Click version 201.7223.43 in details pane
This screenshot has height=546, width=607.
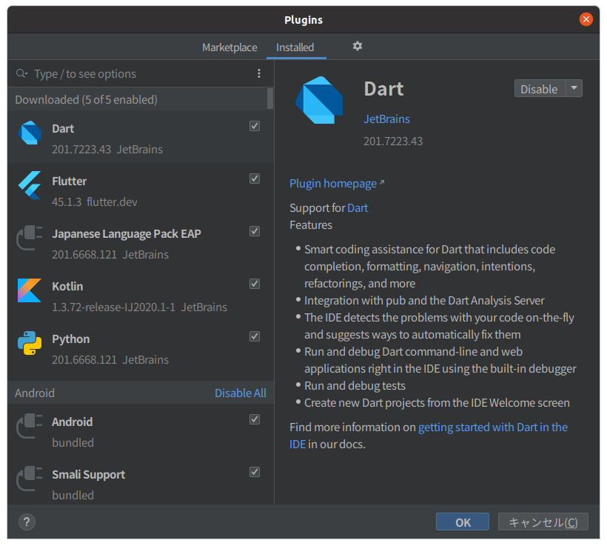pos(393,141)
